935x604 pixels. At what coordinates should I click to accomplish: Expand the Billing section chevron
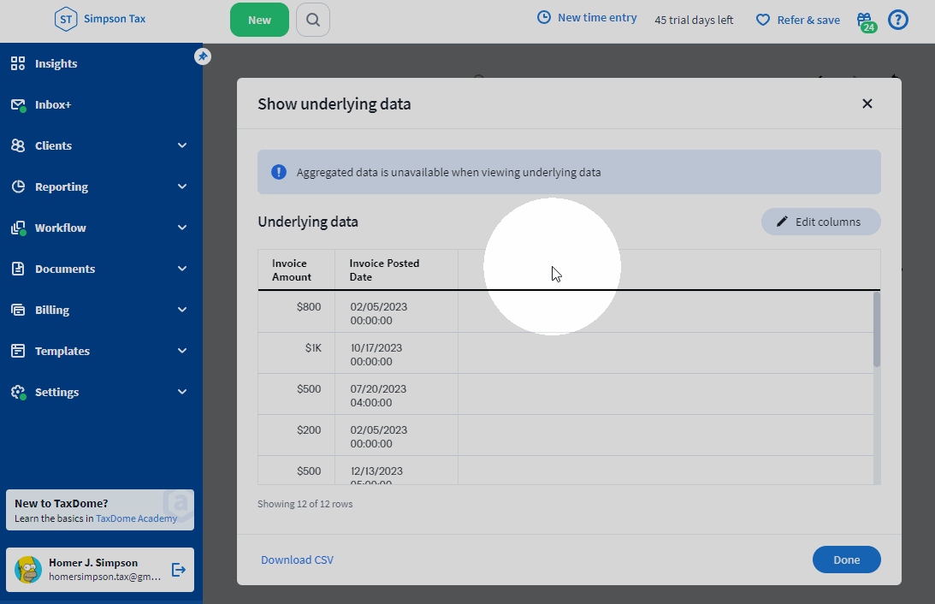pos(182,310)
